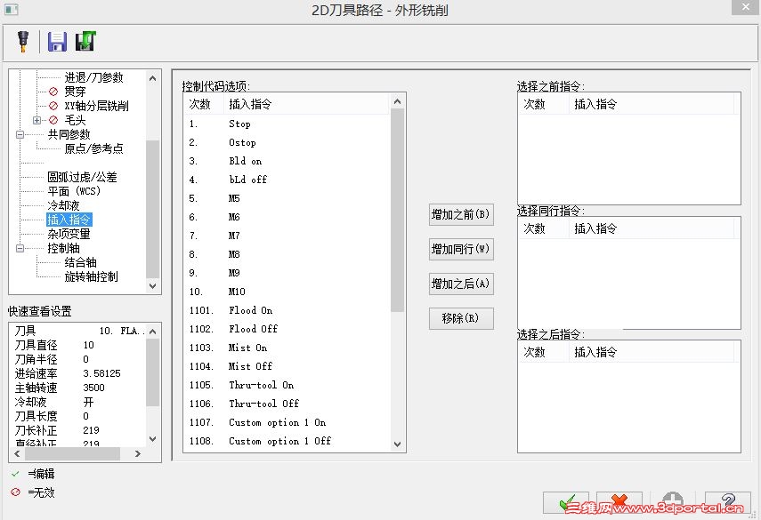Select the M8 command row
The image size is (761, 520).
click(x=287, y=254)
